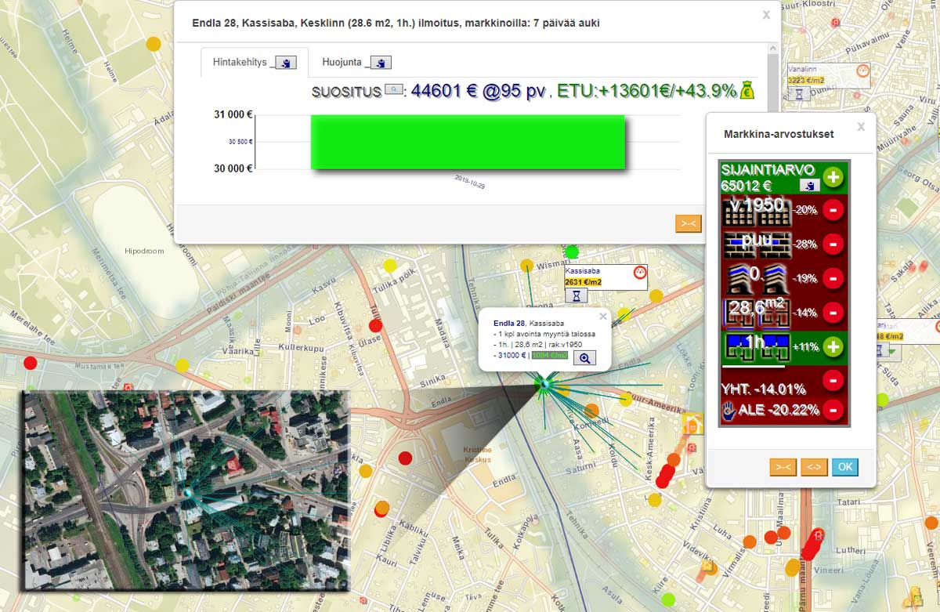Toggle the red minus on ALE -20.22% row
Image resolution: width=940 pixels, height=612 pixels.
(x=832, y=409)
